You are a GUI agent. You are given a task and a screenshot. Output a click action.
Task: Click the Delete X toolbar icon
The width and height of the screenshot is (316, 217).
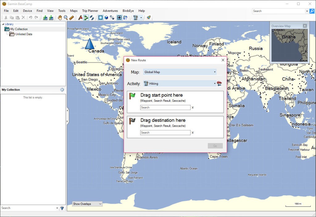(23, 18)
